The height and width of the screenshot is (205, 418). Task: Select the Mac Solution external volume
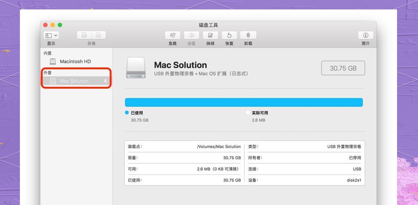click(x=76, y=81)
